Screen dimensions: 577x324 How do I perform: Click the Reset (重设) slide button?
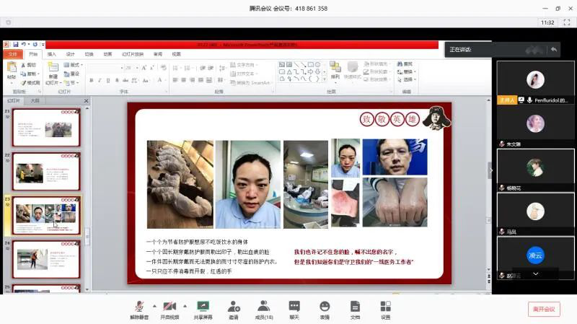[x=71, y=74]
